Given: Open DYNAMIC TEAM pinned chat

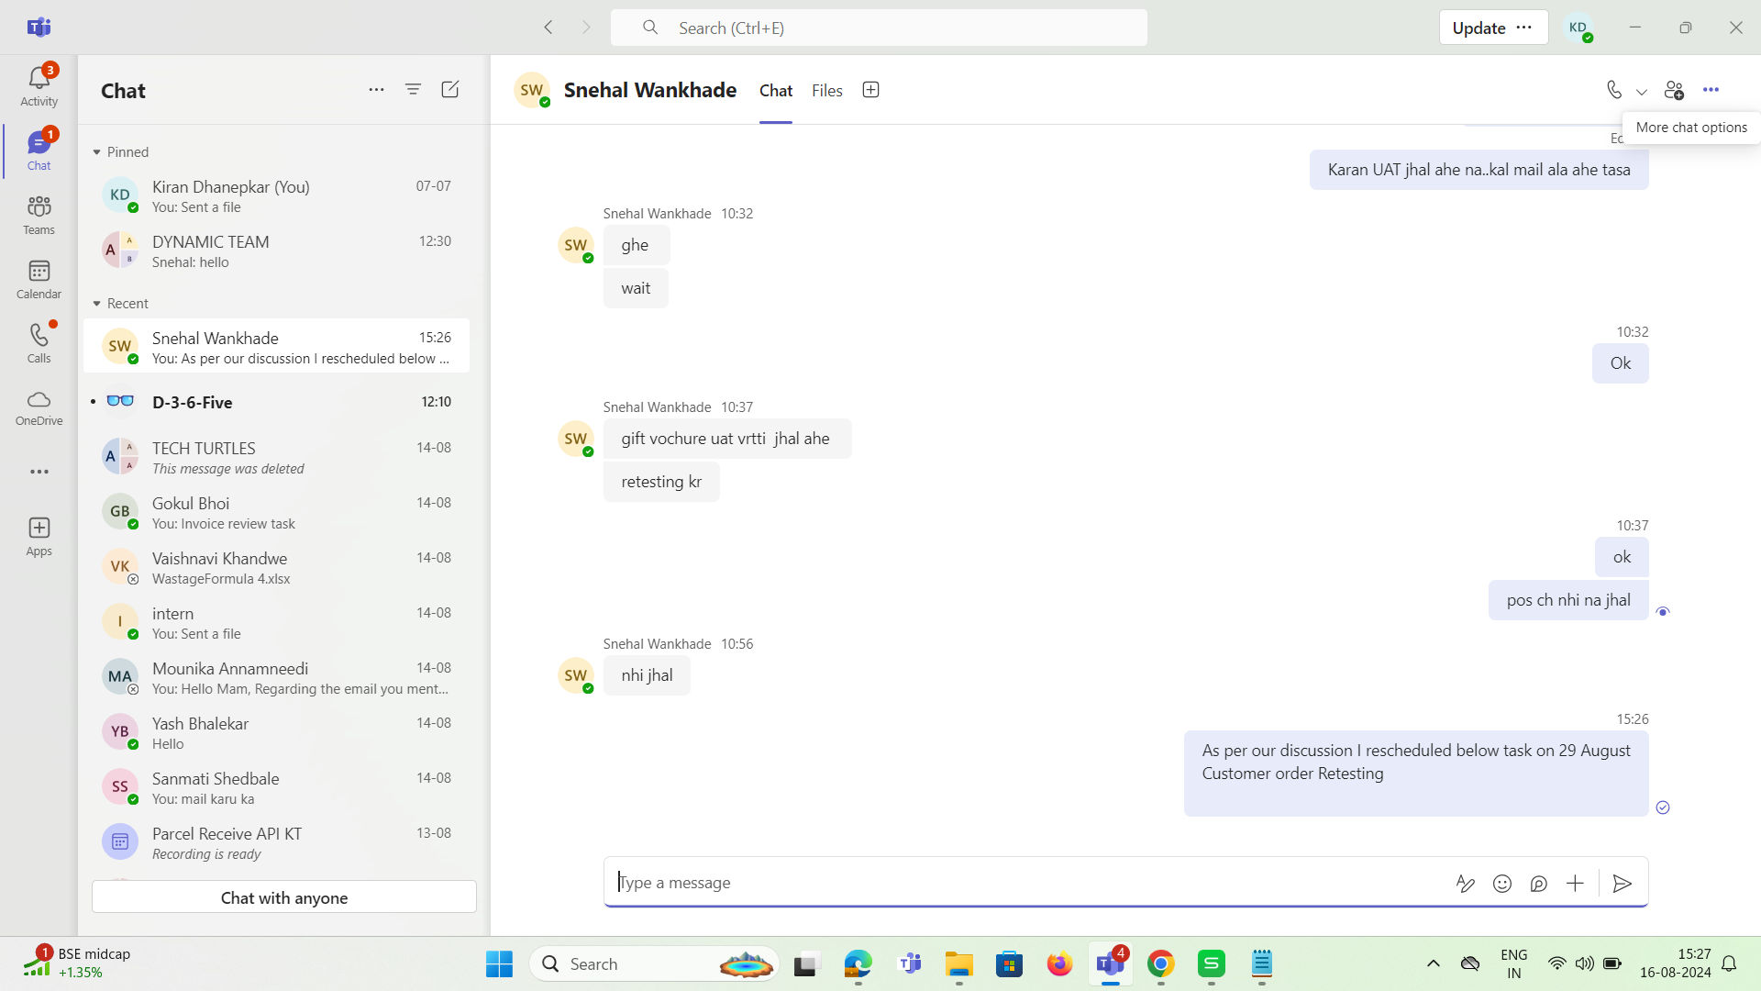Looking at the screenshot, I should pos(276,251).
